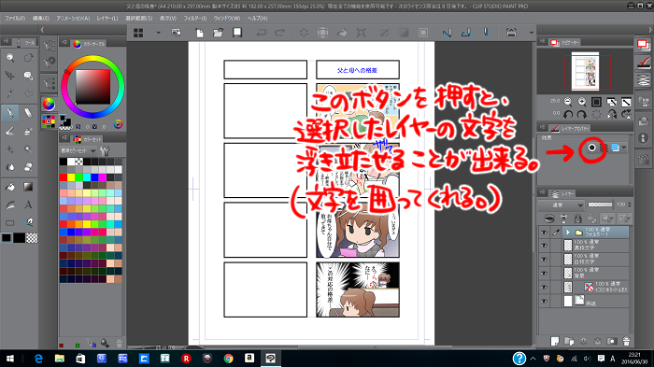Image resolution: width=654 pixels, height=367 pixels.
Task: Click the tone effect icon in Layer Property
Action: pos(604,148)
